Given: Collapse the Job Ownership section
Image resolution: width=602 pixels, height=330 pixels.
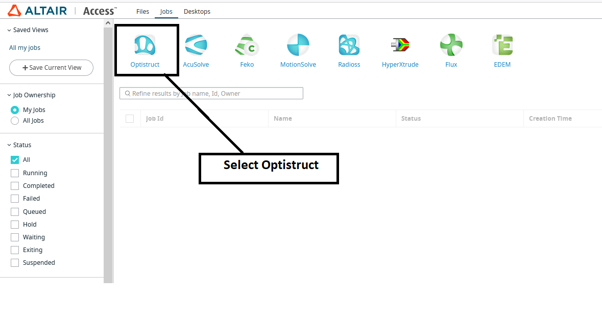Looking at the screenshot, I should click(8, 95).
